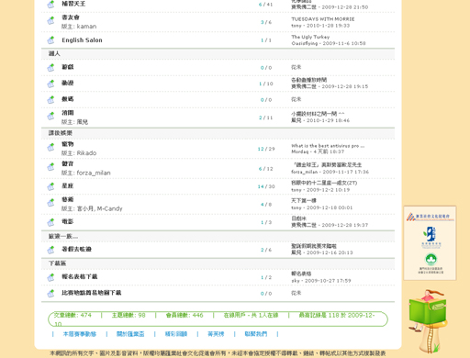Click the 12 / 29 post count

266,149
